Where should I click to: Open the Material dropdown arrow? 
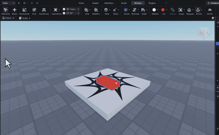coord(158,10)
